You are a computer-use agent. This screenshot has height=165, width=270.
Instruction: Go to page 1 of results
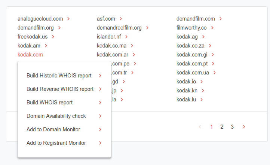(211, 127)
